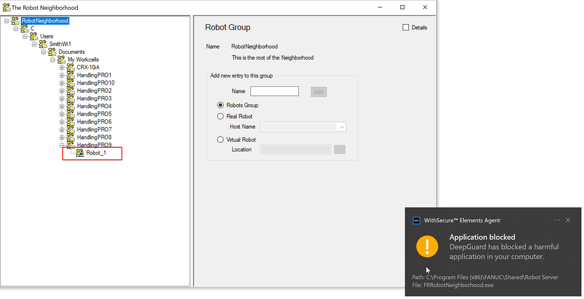Select the Virtual Robot radio button
This screenshot has width=584, height=299.
coord(220,140)
